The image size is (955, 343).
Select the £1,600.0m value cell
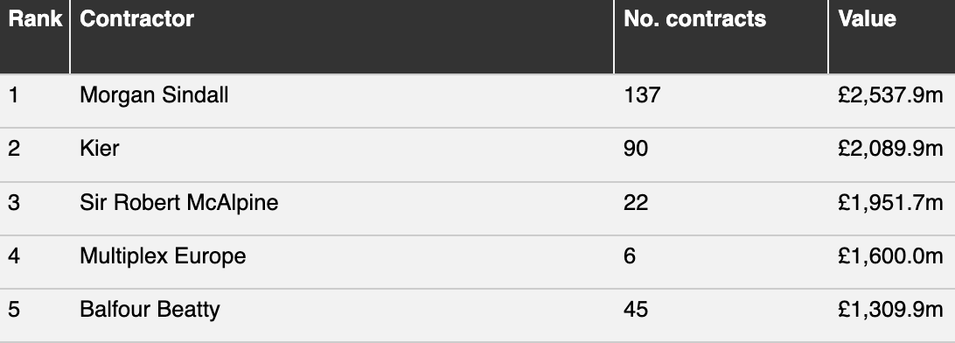click(890, 255)
